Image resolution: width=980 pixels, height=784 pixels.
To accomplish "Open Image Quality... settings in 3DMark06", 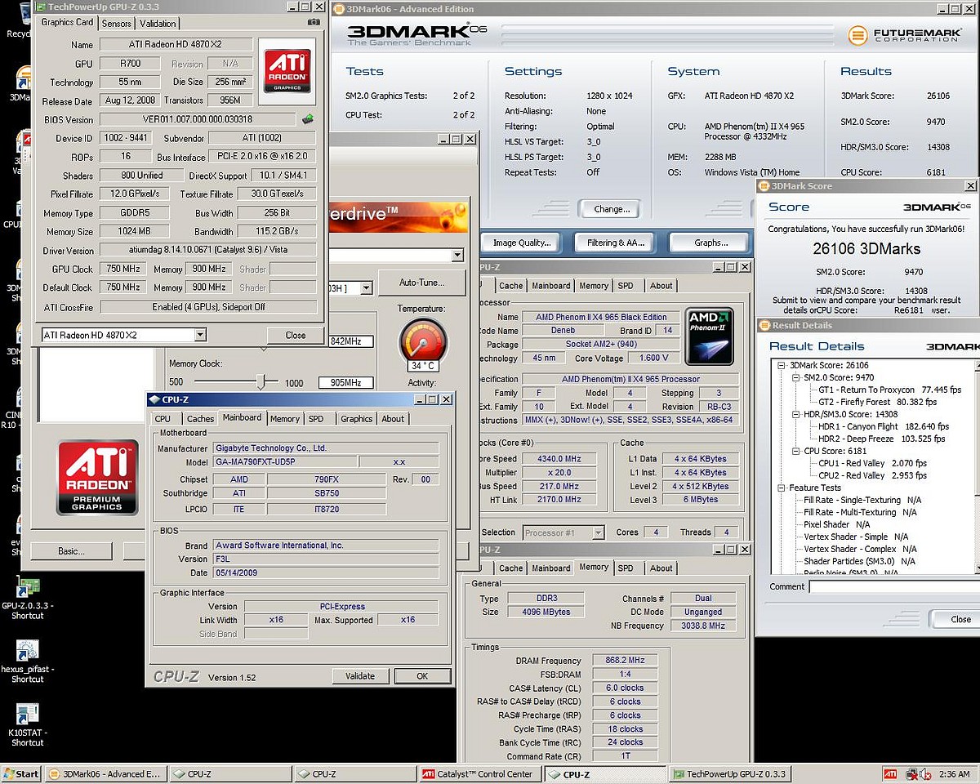I will click(522, 243).
